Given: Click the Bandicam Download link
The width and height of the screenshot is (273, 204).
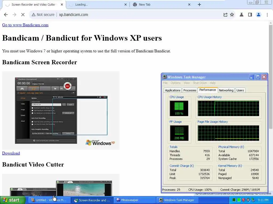Looking at the screenshot, I should pyautogui.click(x=11, y=153).
